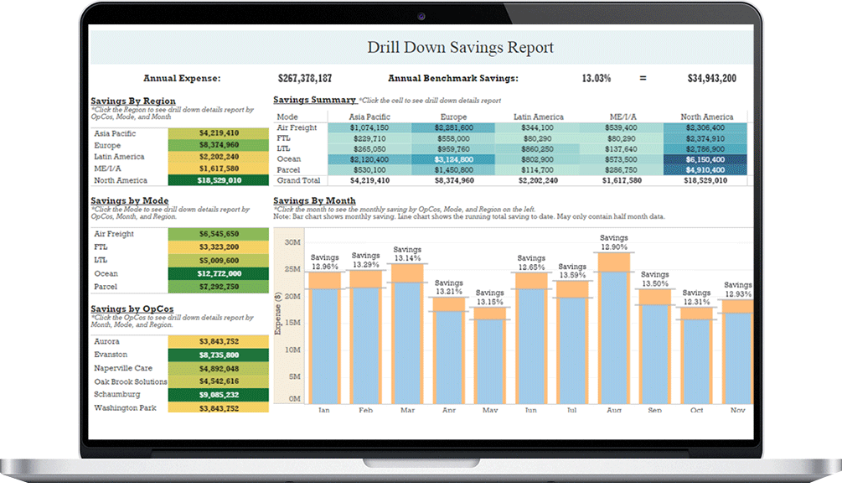Image resolution: width=842 pixels, height=503 pixels.
Task: Click Grand Total Europe $8,374,960 in summary
Action: [454, 180]
